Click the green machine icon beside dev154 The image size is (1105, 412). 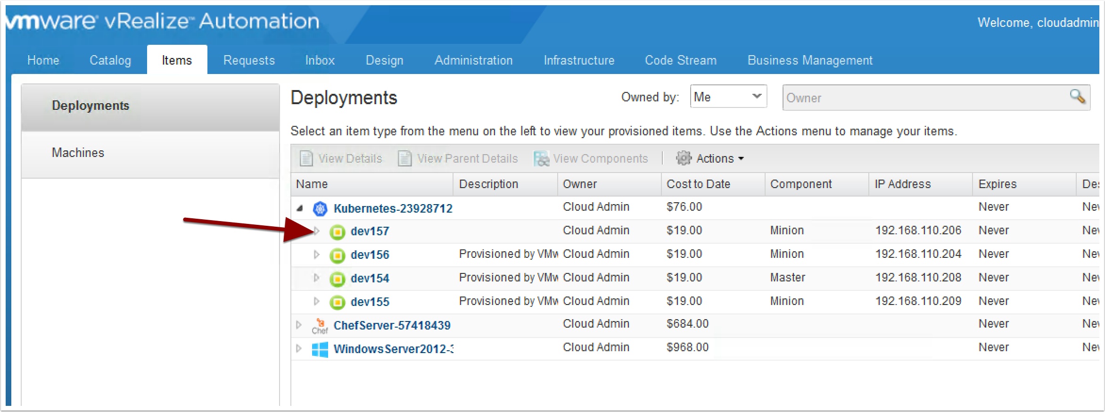[x=337, y=279]
